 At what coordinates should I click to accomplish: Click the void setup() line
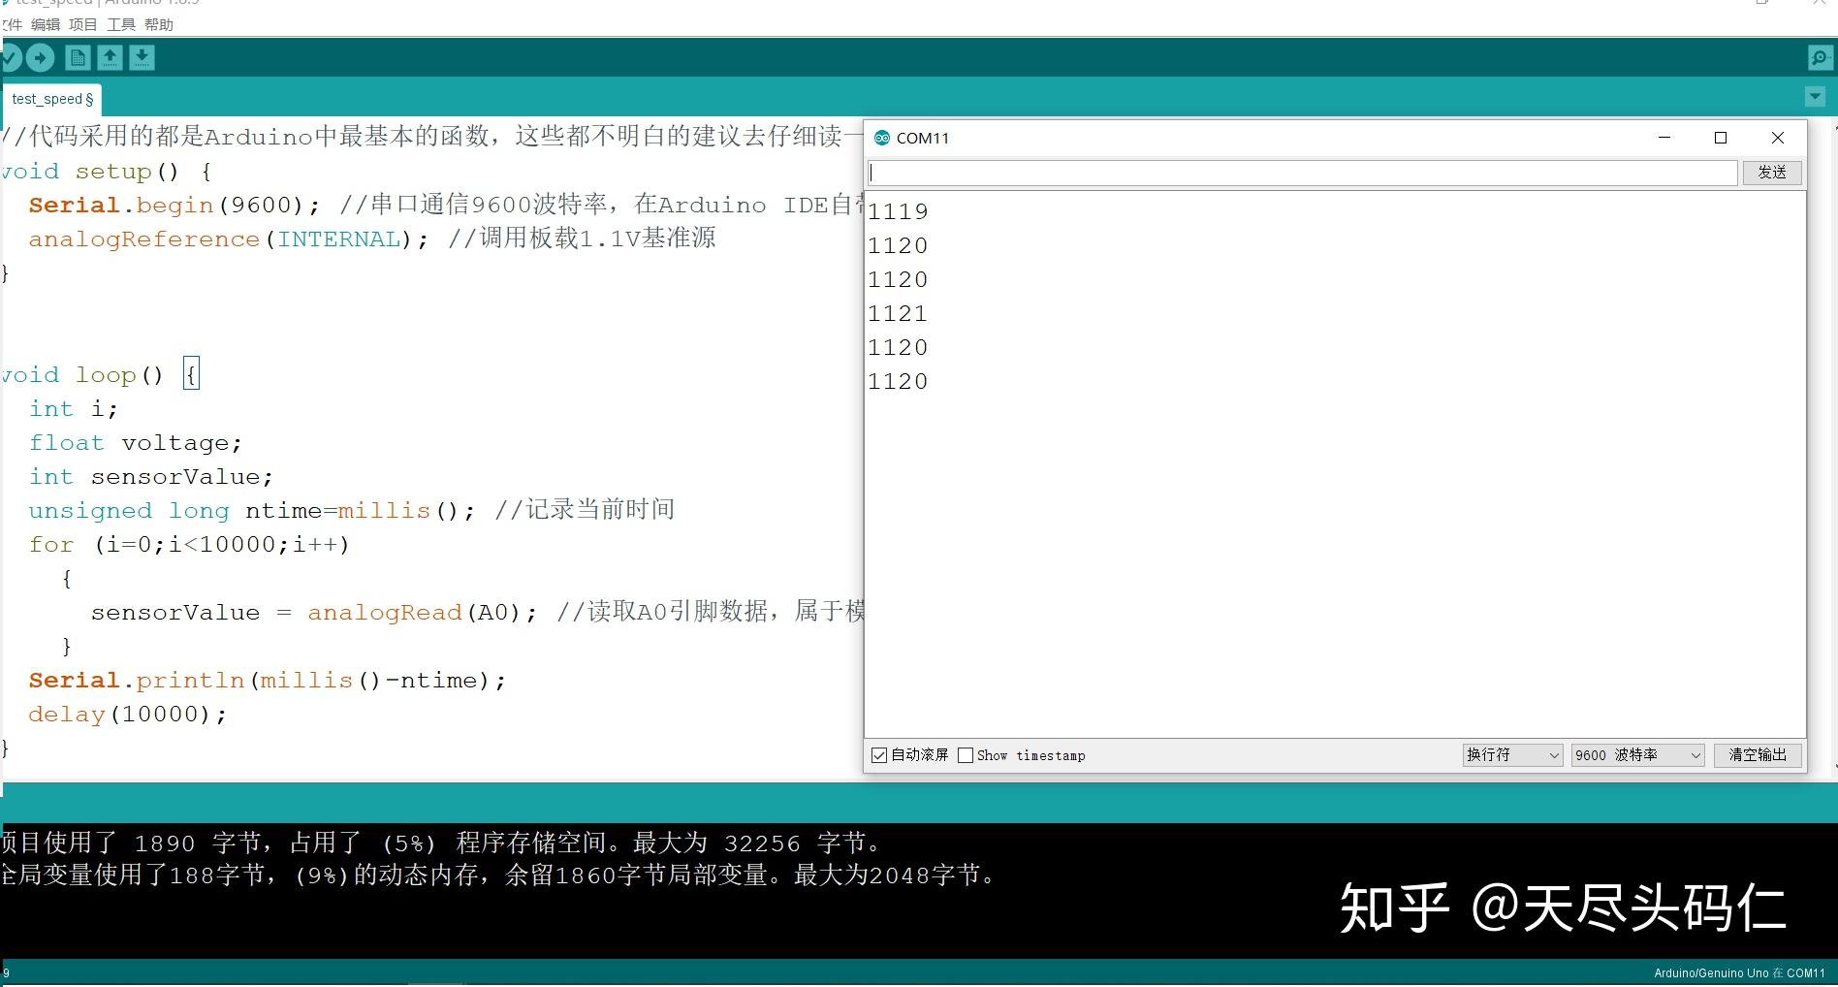point(106,172)
